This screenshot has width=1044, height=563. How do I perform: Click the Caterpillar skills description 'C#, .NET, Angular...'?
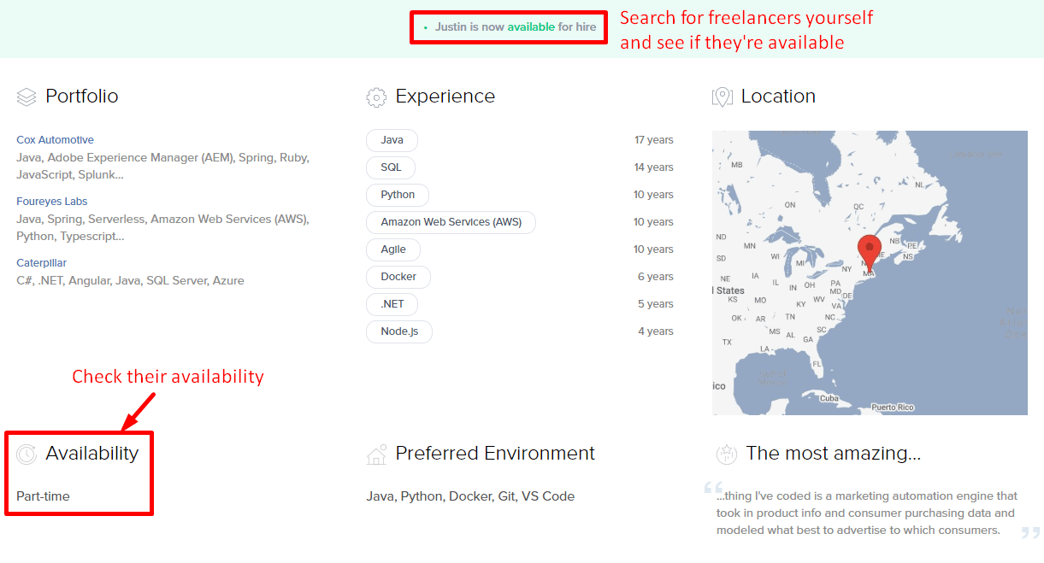click(130, 280)
